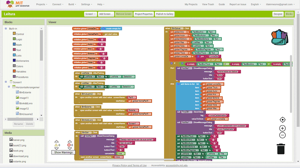Open the English language dropdown
The image size is (300, 168).
point(256,4)
